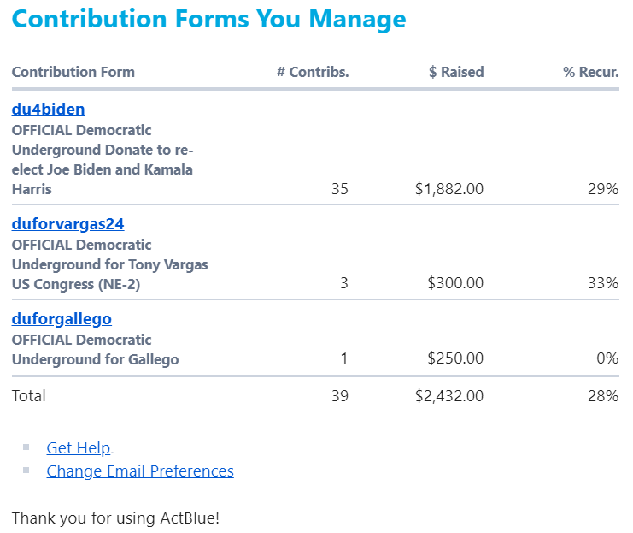Click the Total row label

pyautogui.click(x=29, y=396)
